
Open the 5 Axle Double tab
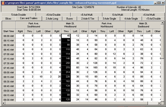pyautogui.click(x=19, y=15)
